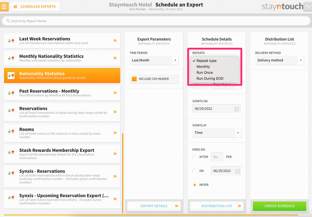Click chevron arrow on Stash Rewards Membership Export
312x217 pixels.
pos(115,154)
